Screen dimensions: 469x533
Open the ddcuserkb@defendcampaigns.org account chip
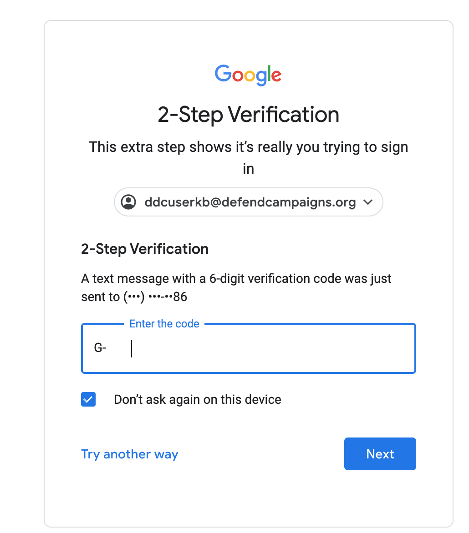click(x=249, y=202)
